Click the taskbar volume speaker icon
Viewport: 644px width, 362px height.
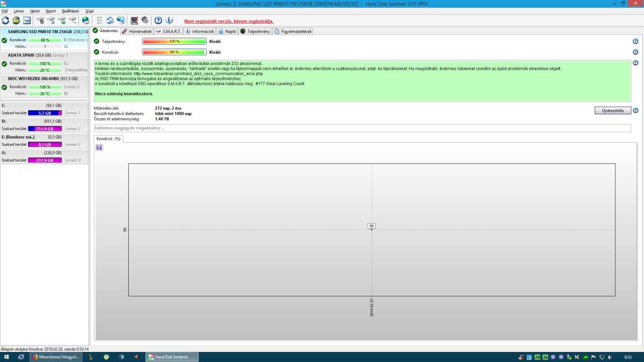610,357
